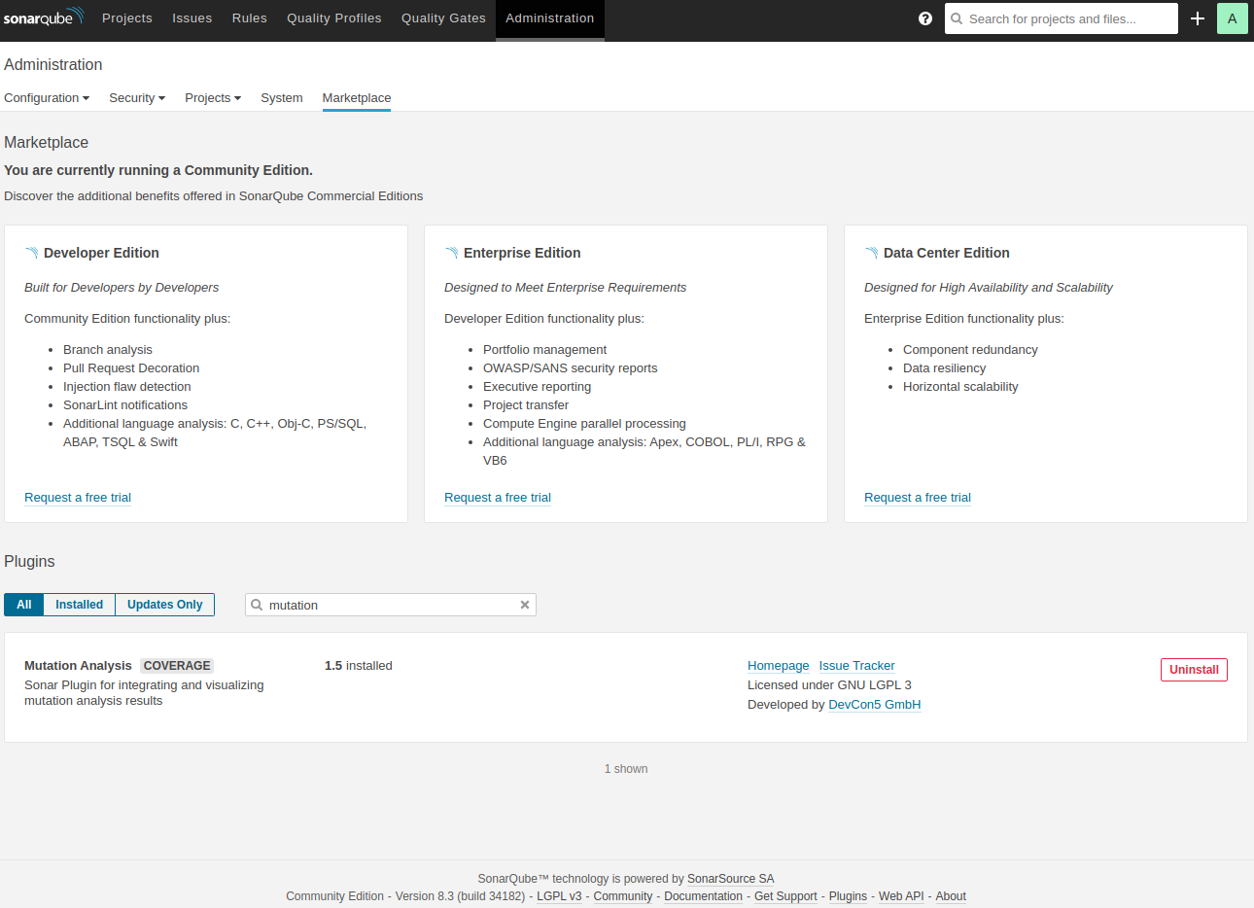The image size is (1254, 908).
Task: Expand the Security dropdown
Action: click(x=137, y=98)
